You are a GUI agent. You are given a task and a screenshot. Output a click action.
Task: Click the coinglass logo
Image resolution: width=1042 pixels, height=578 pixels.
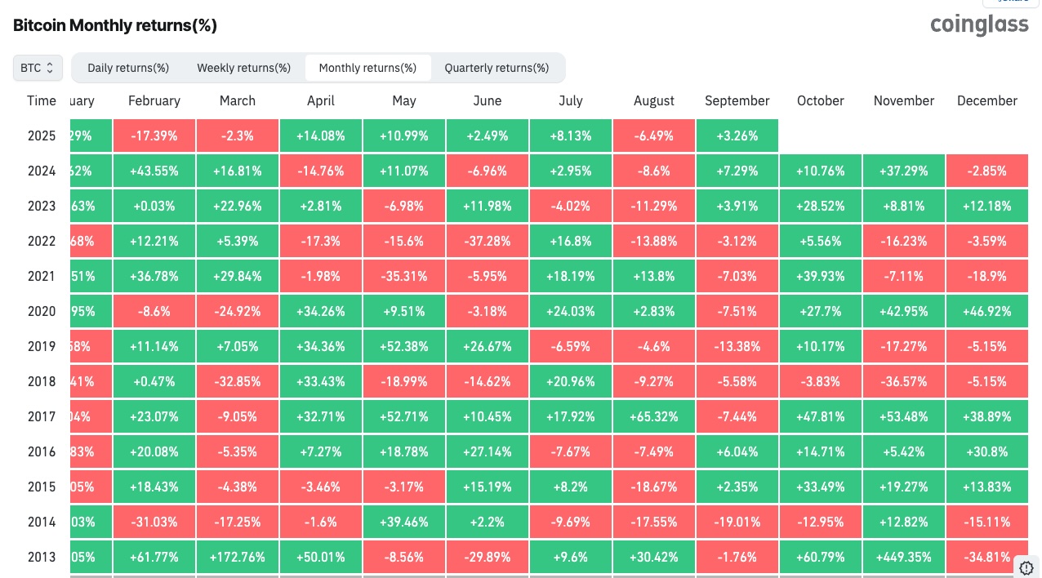[x=979, y=25]
